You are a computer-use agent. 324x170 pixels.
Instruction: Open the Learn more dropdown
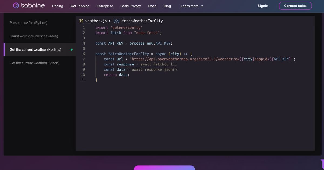click(192, 6)
